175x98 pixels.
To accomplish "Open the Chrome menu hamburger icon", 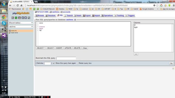I will (174, 5).
